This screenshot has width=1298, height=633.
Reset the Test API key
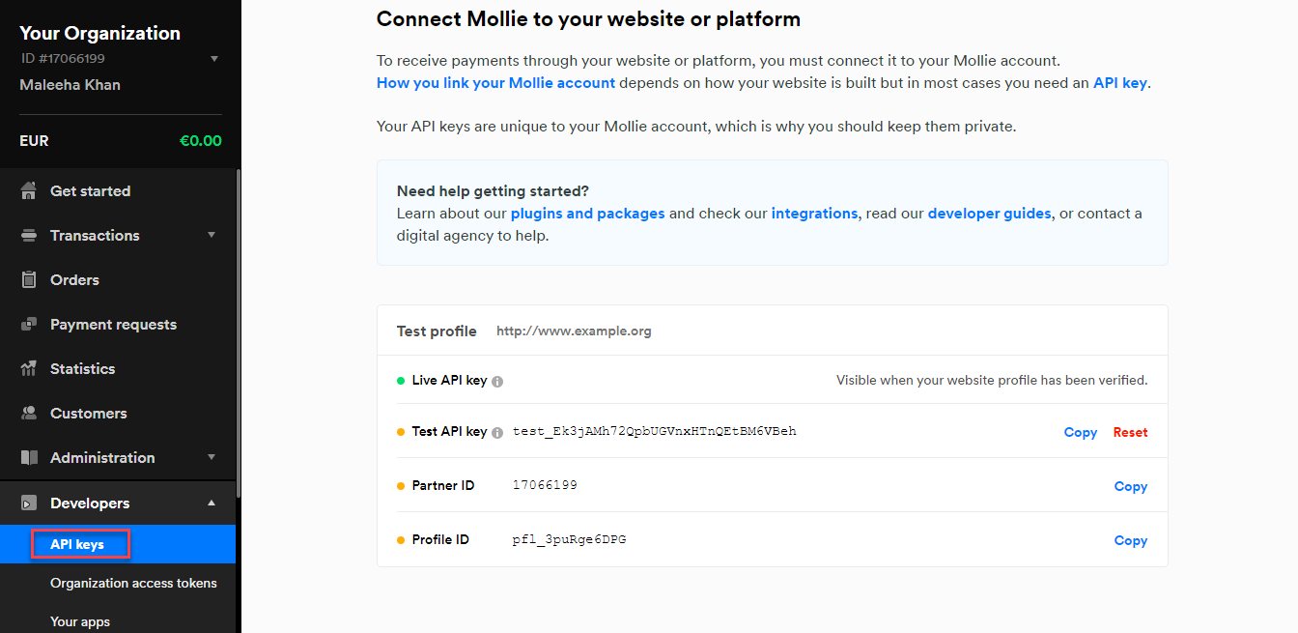click(1130, 432)
